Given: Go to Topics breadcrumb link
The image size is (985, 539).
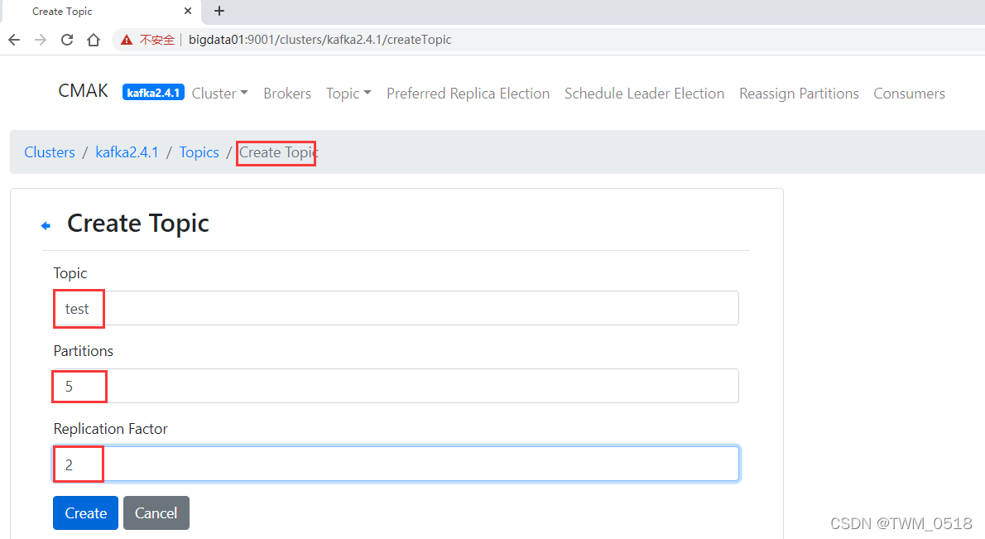Looking at the screenshot, I should [x=199, y=152].
